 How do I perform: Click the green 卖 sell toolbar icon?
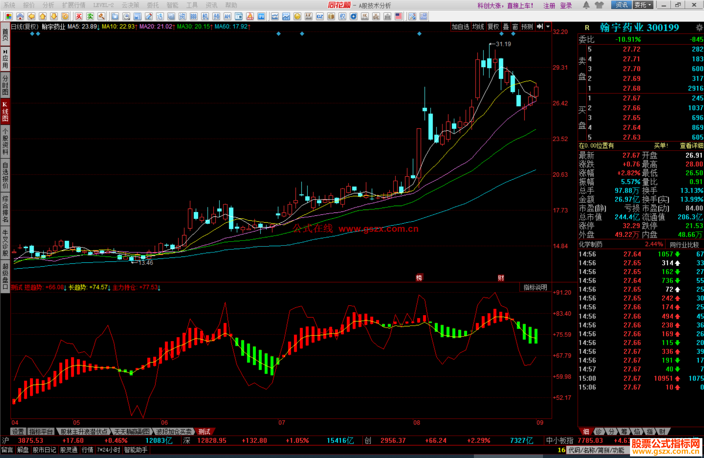click(x=90, y=17)
